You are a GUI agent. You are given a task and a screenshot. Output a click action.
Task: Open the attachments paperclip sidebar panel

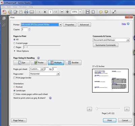pos(4,26)
